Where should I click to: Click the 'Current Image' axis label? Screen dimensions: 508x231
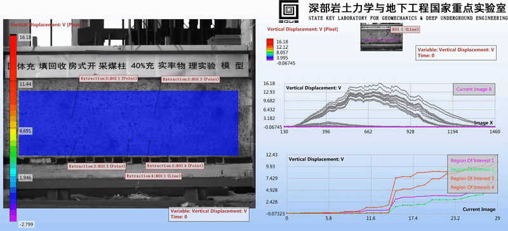(x=479, y=209)
